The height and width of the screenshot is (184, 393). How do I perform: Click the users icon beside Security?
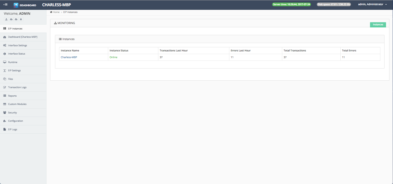[x=5, y=113]
